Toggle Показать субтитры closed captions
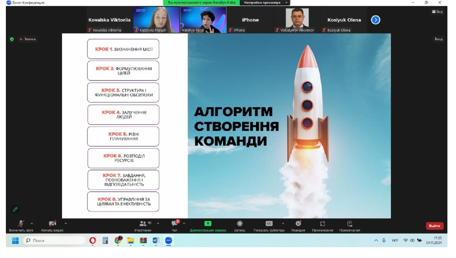This screenshot has width=456, height=258. pyautogui.click(x=269, y=224)
